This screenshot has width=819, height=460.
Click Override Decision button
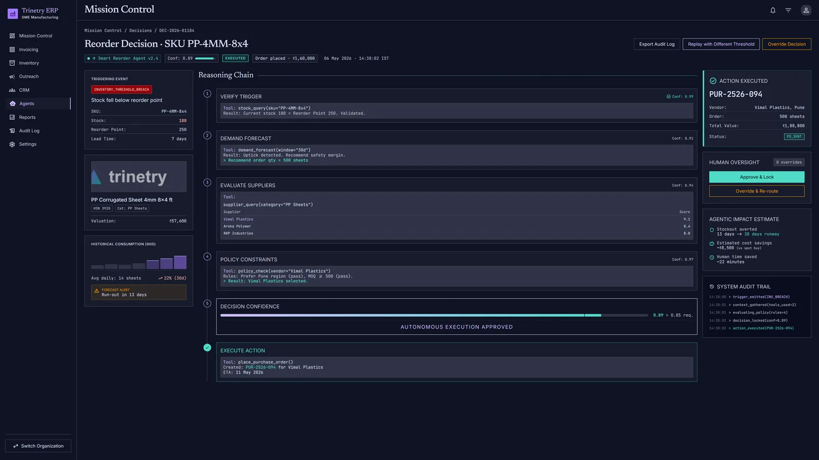[787, 44]
